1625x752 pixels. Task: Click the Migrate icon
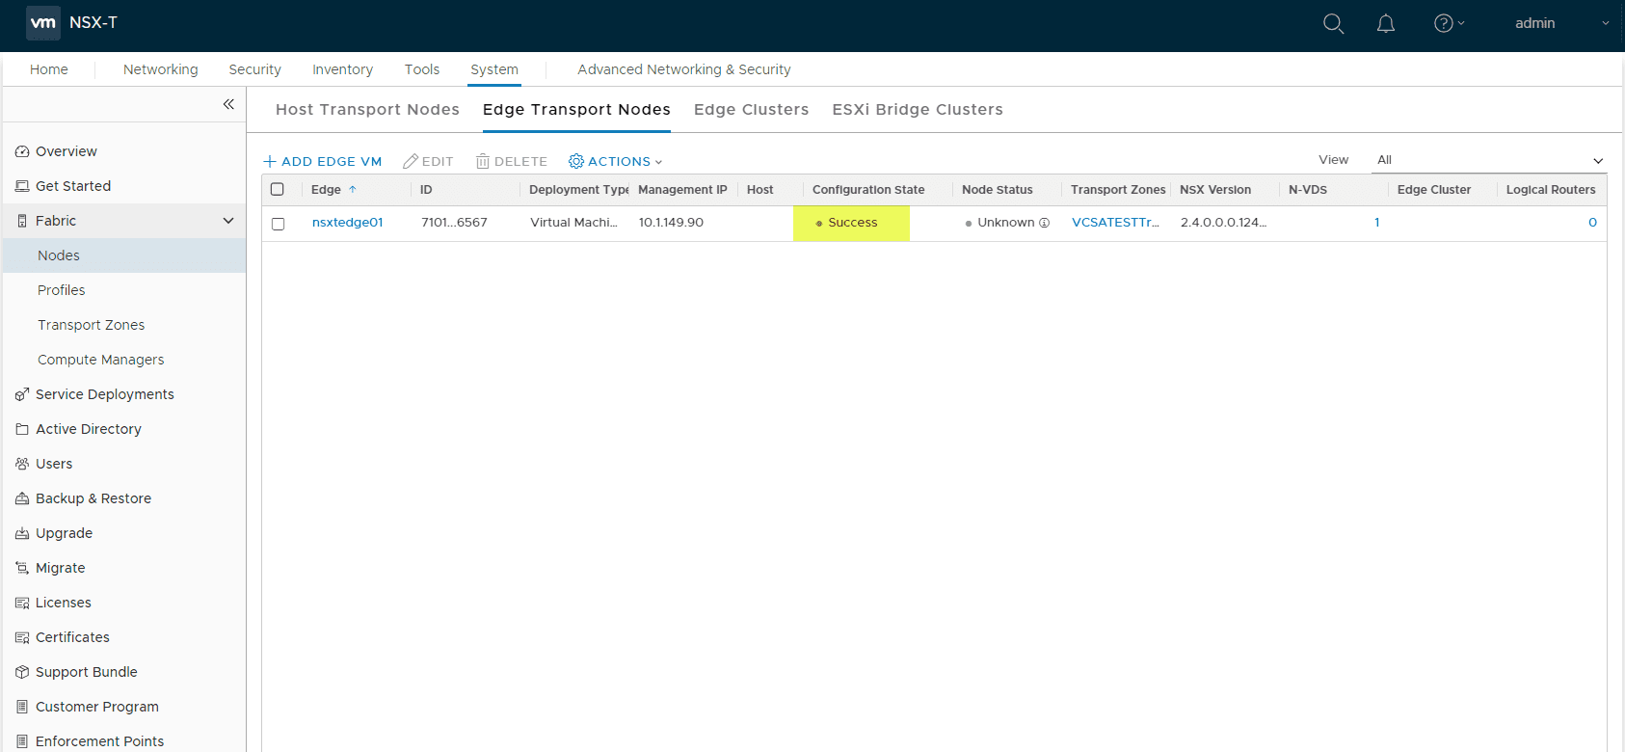[x=22, y=568]
